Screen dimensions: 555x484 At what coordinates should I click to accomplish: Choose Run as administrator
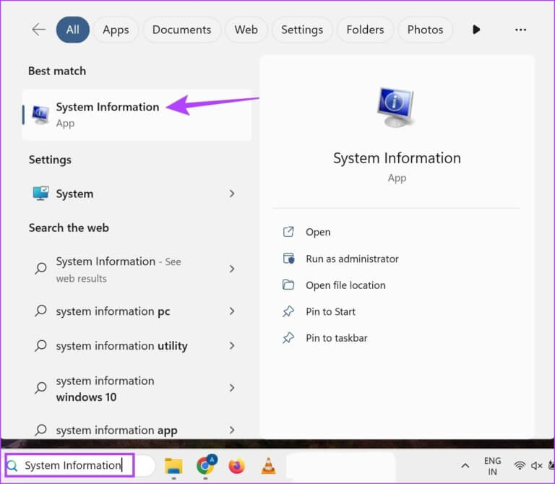tap(352, 259)
